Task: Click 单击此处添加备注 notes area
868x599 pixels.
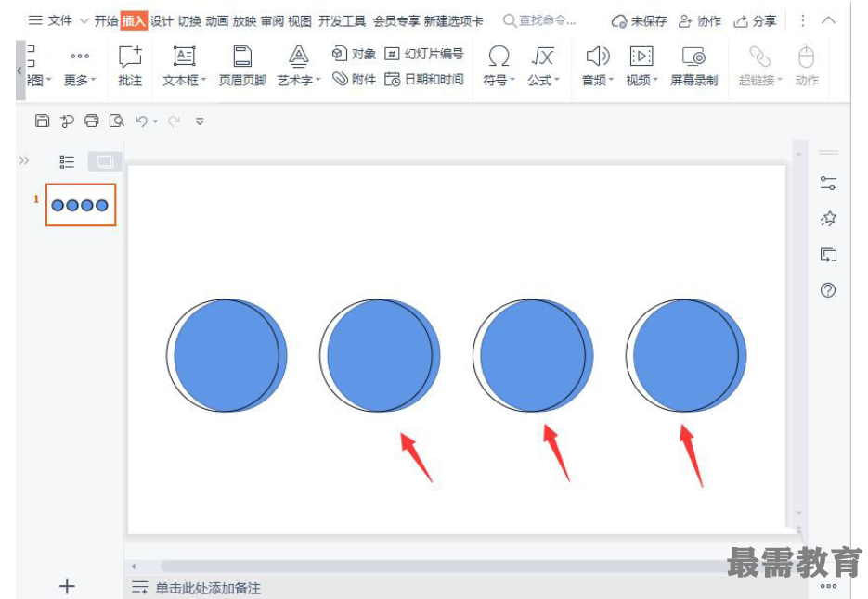Action: [x=208, y=587]
